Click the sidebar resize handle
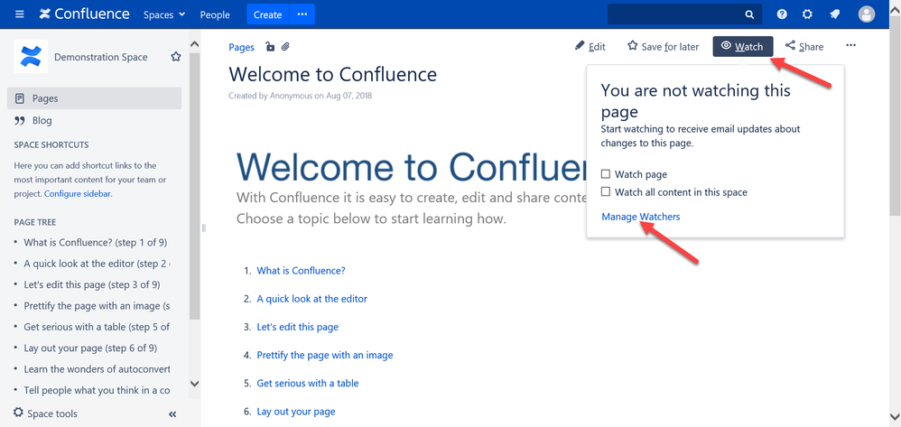901x427 pixels. click(203, 228)
